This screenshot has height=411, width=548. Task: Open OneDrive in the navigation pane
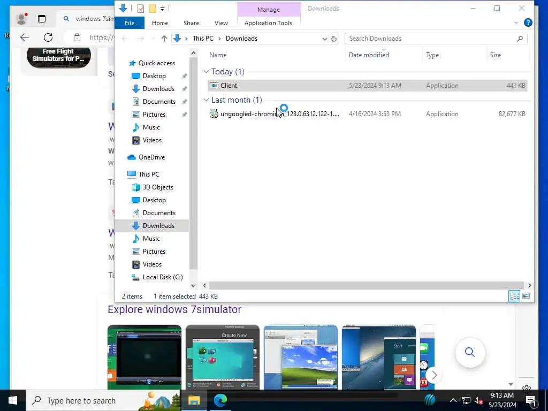click(x=151, y=157)
